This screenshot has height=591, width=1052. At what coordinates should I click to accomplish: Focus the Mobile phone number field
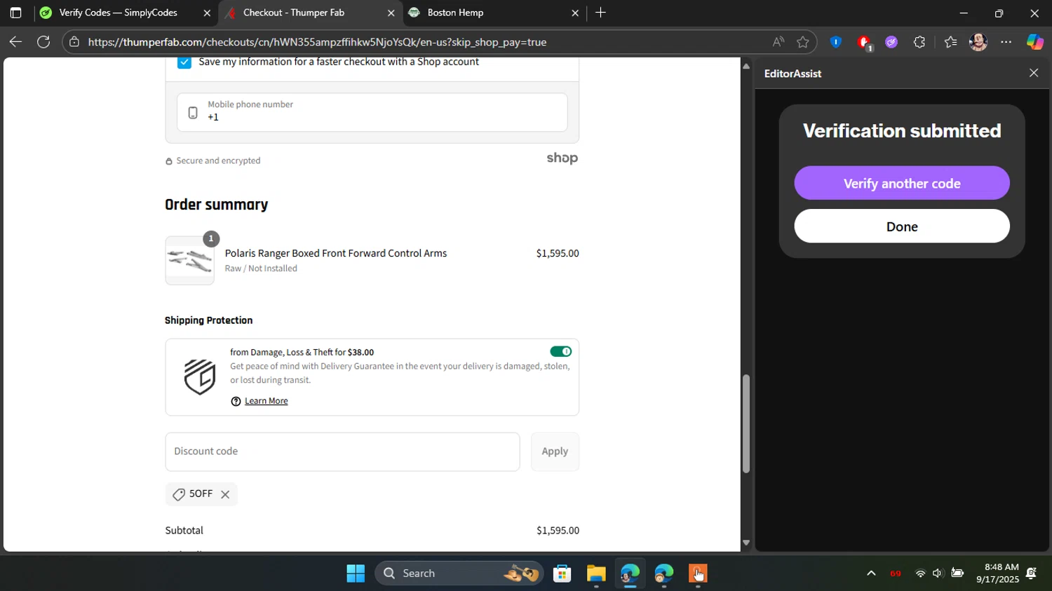(x=372, y=112)
